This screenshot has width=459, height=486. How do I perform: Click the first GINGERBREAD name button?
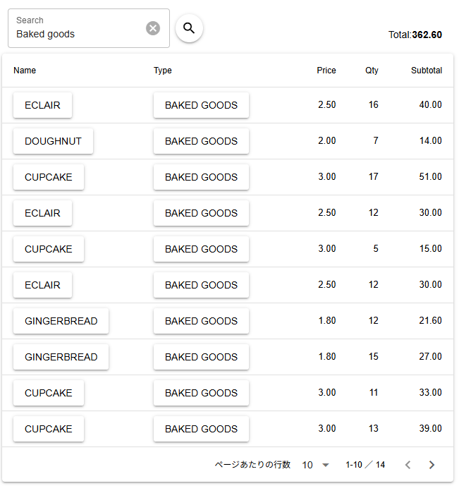[x=61, y=321]
